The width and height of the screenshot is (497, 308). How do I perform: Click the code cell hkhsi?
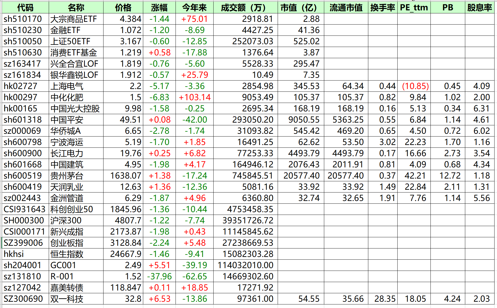[25, 254]
